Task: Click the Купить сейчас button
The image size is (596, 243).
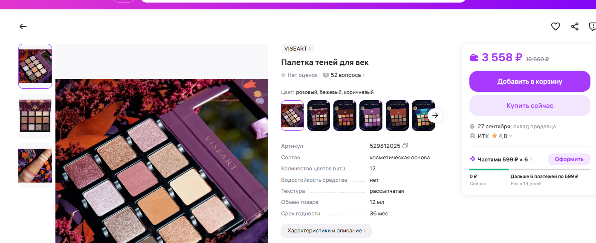Action: click(530, 105)
